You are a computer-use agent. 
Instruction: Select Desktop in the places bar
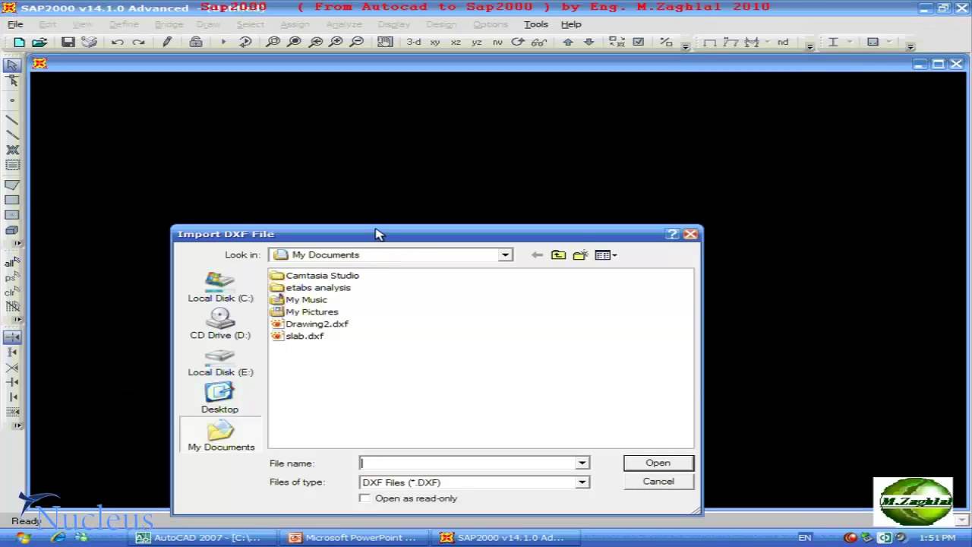point(220,398)
